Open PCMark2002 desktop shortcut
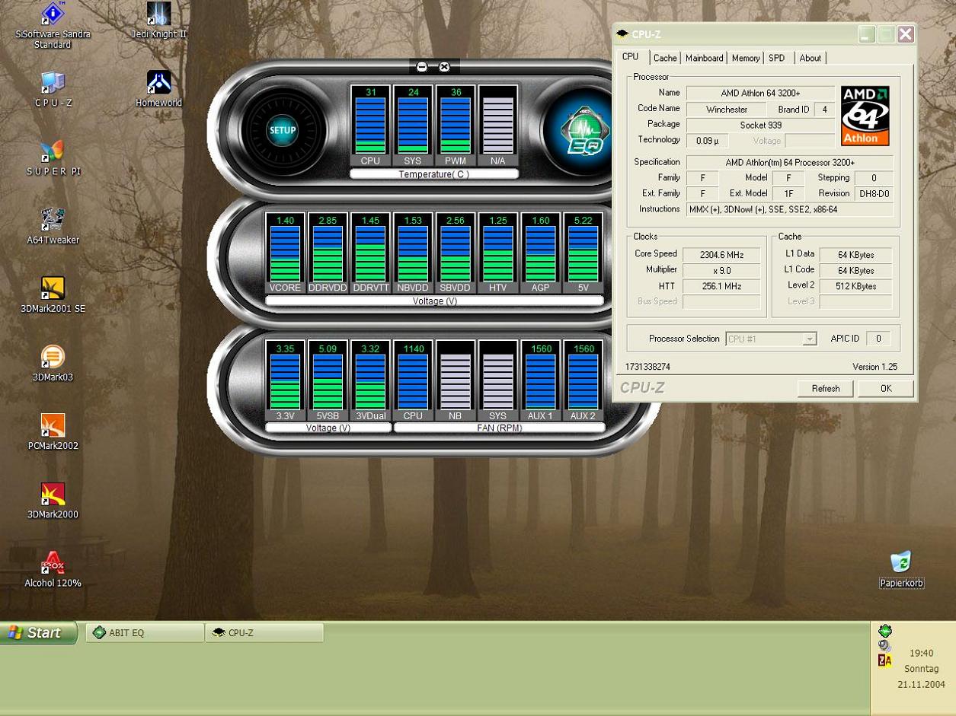The width and height of the screenshot is (956, 716). 53,425
